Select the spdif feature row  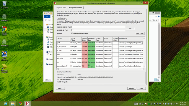100,43
